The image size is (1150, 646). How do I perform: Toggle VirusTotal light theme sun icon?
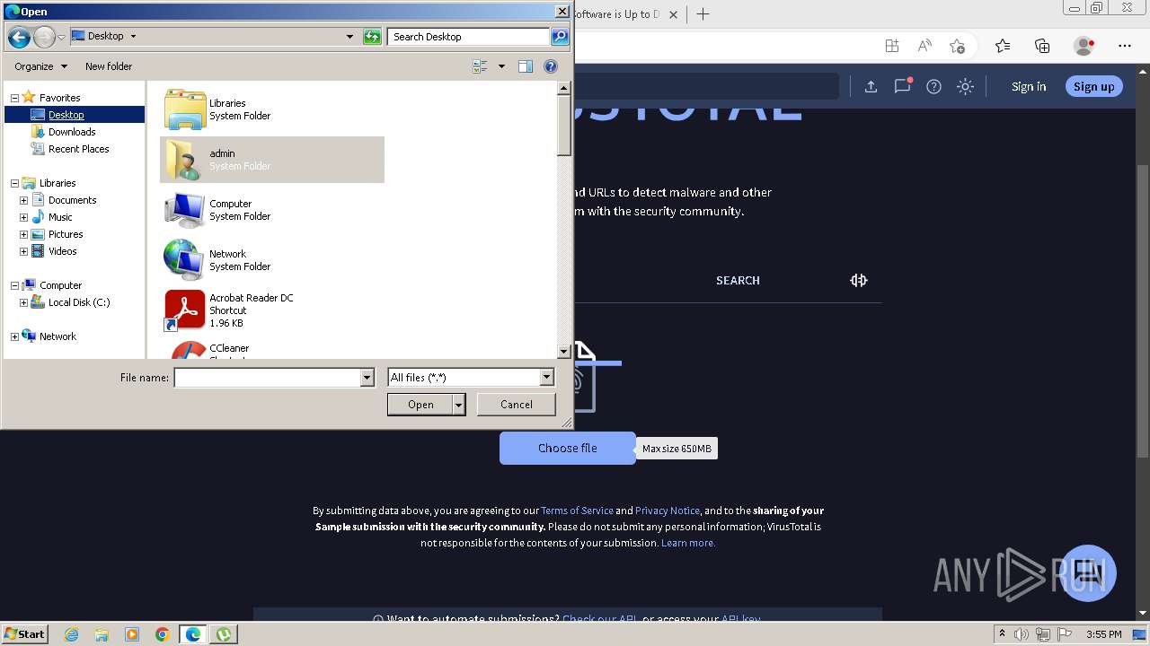[x=965, y=87]
